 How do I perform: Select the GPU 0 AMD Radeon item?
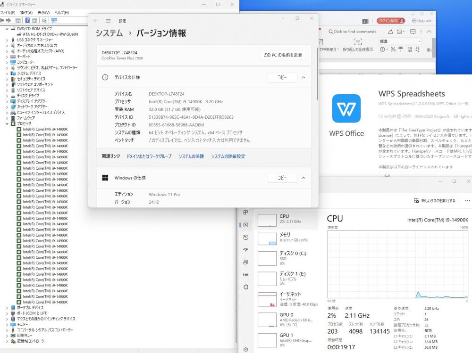click(x=287, y=320)
